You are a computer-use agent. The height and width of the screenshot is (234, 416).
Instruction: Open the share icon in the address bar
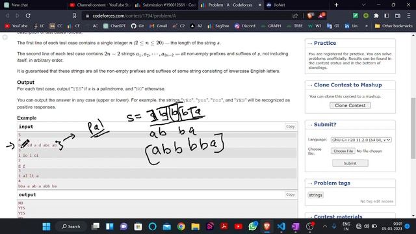click(x=295, y=16)
